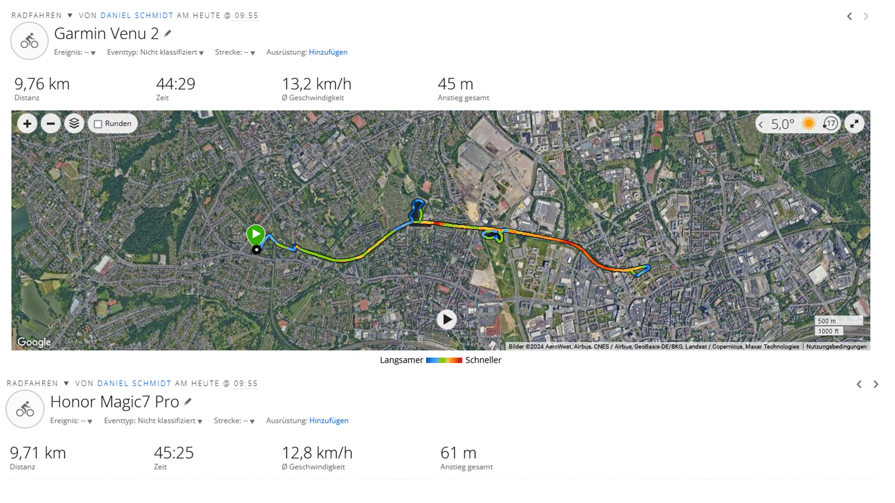895x503 pixels.
Task: Go to previous activity arrow at top
Action: tap(849, 17)
